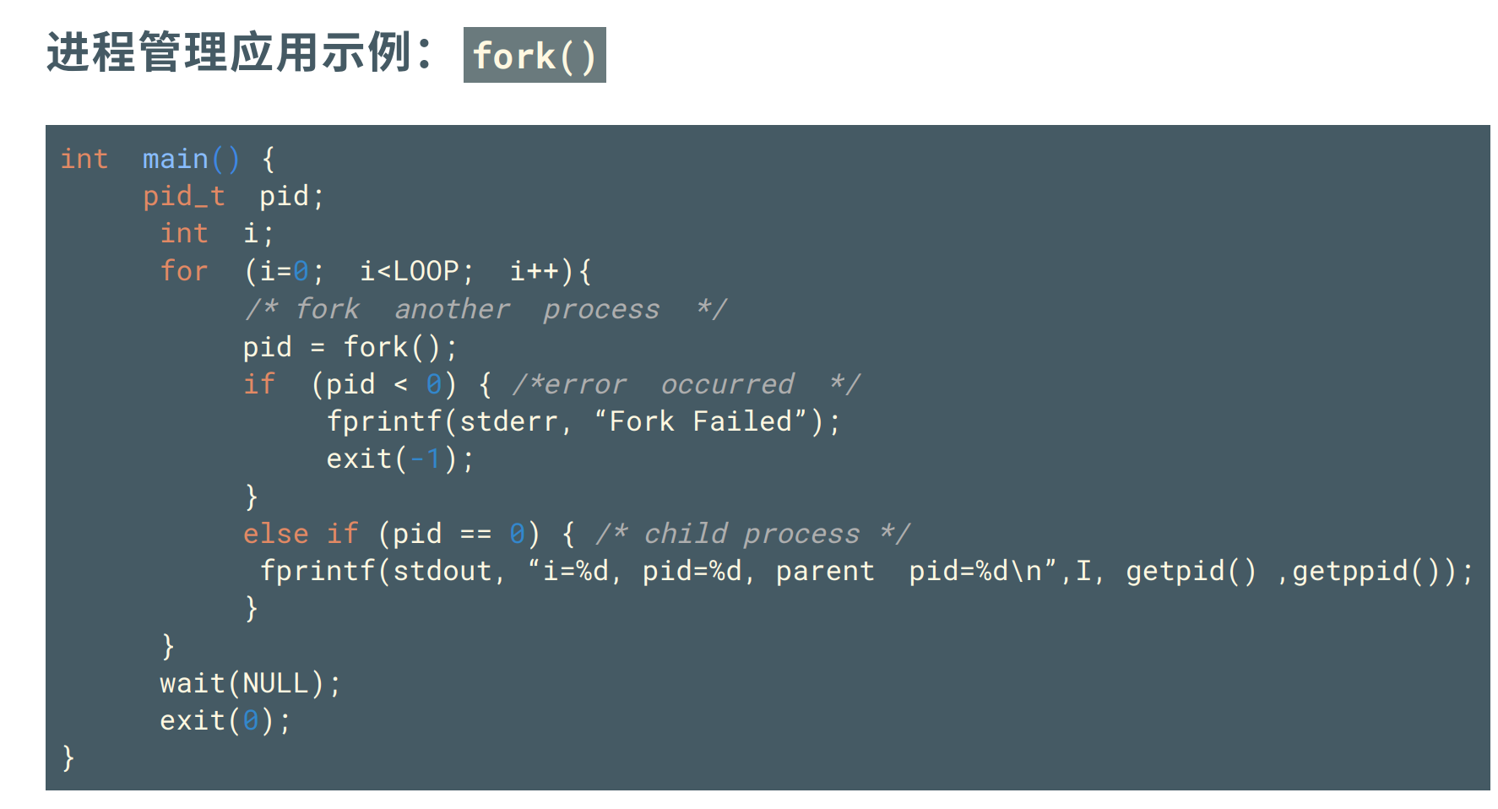Click the 'fork another process' comment

pos(486,309)
